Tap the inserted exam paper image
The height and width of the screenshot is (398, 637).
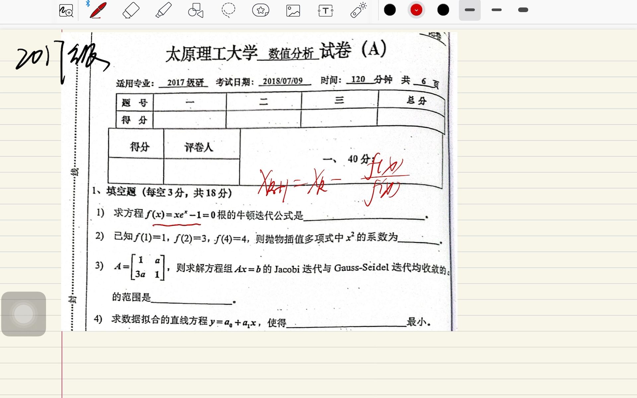[259, 181]
